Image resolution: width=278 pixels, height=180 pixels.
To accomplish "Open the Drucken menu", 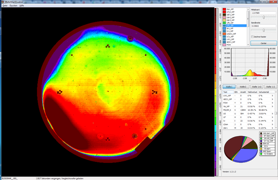I will tap(13, 5).
